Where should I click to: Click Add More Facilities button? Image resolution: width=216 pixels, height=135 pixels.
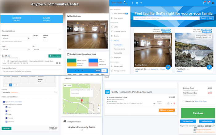[x=207, y=121]
